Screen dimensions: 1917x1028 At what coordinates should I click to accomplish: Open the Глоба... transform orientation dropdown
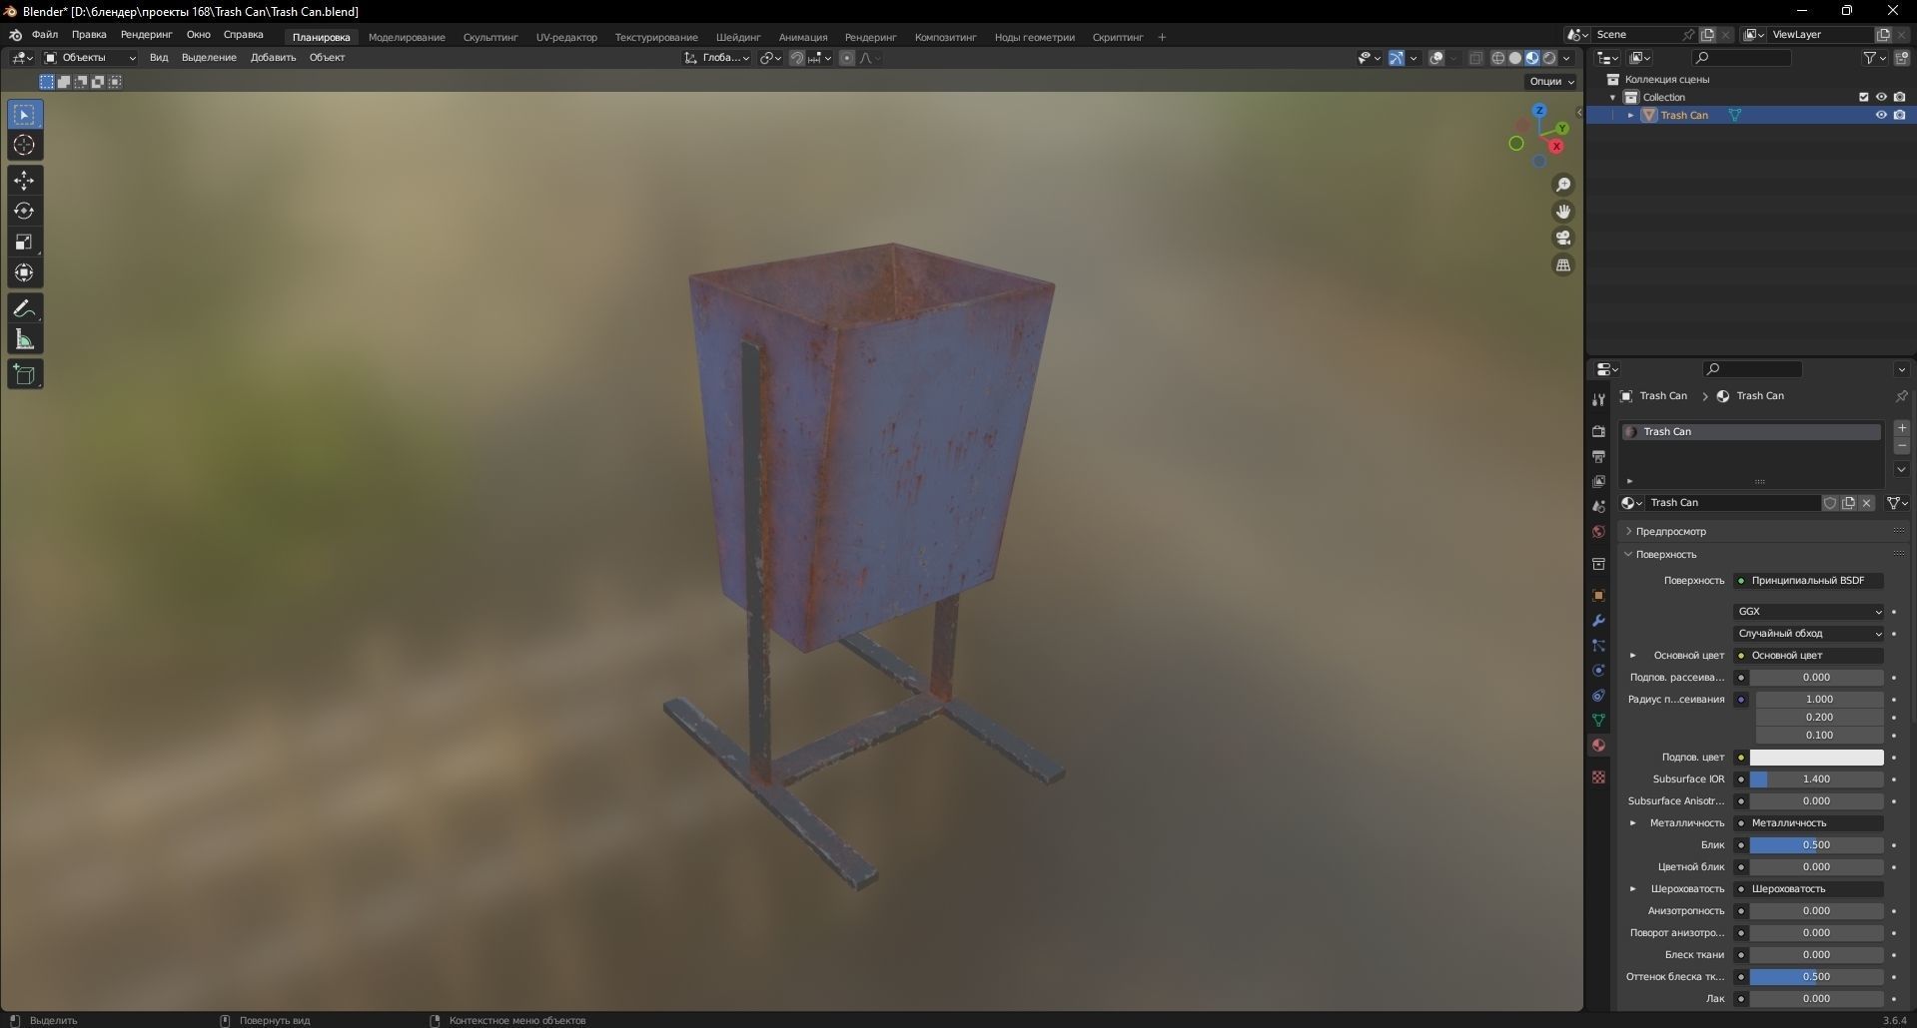[x=717, y=58]
